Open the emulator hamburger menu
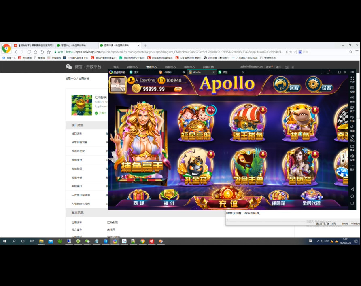This screenshot has height=286, width=361. click(x=328, y=72)
